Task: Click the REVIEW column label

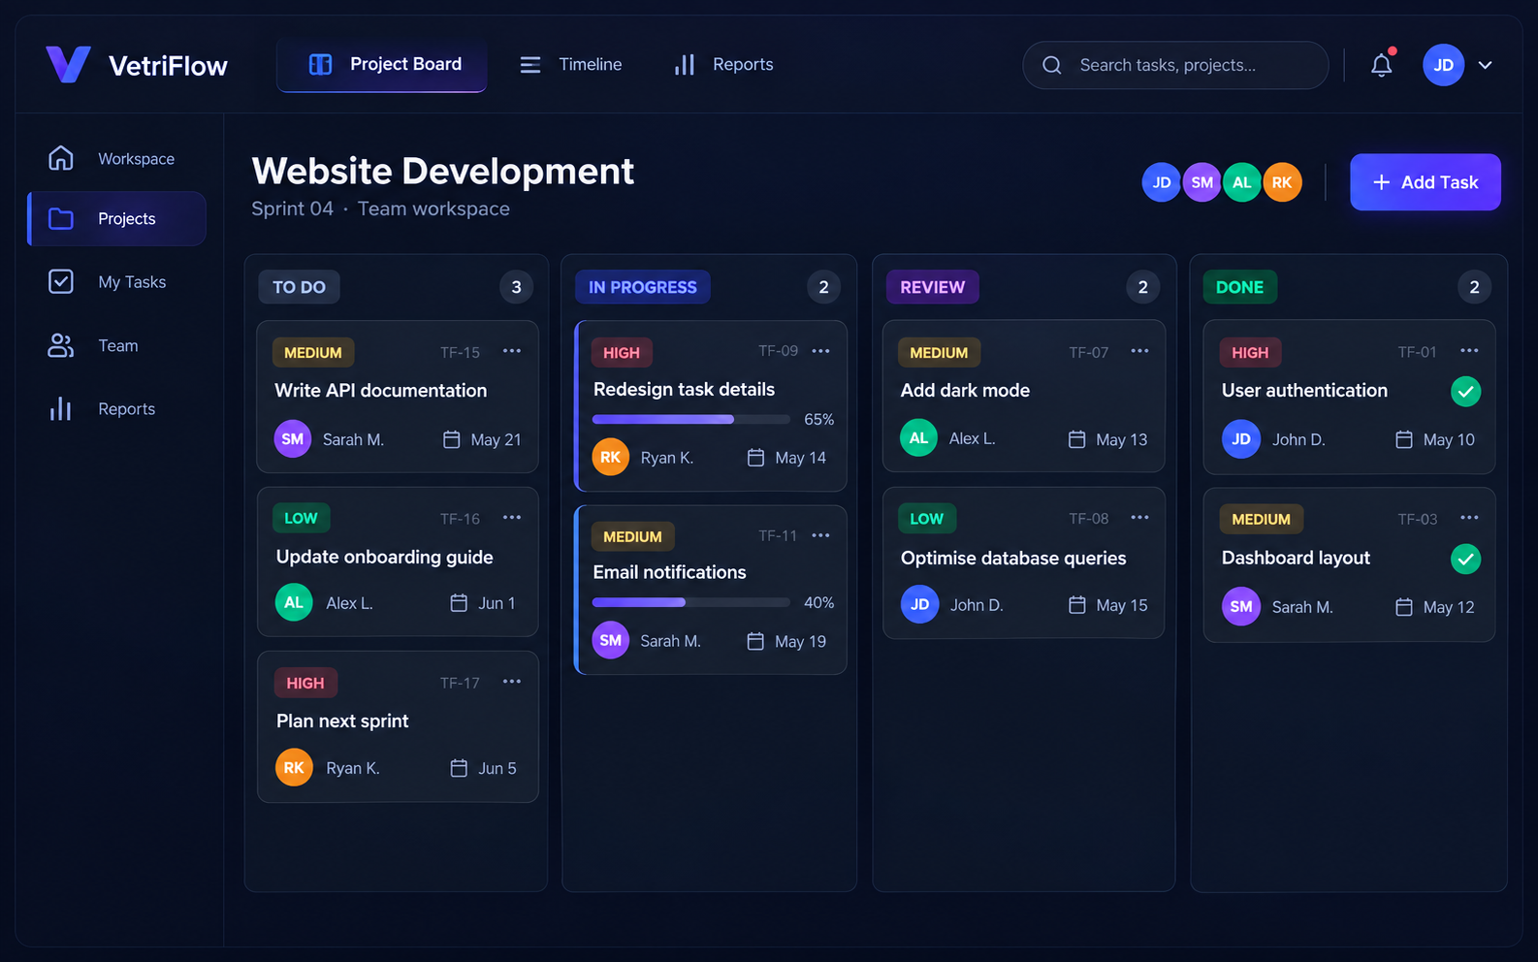Action: pyautogui.click(x=933, y=287)
